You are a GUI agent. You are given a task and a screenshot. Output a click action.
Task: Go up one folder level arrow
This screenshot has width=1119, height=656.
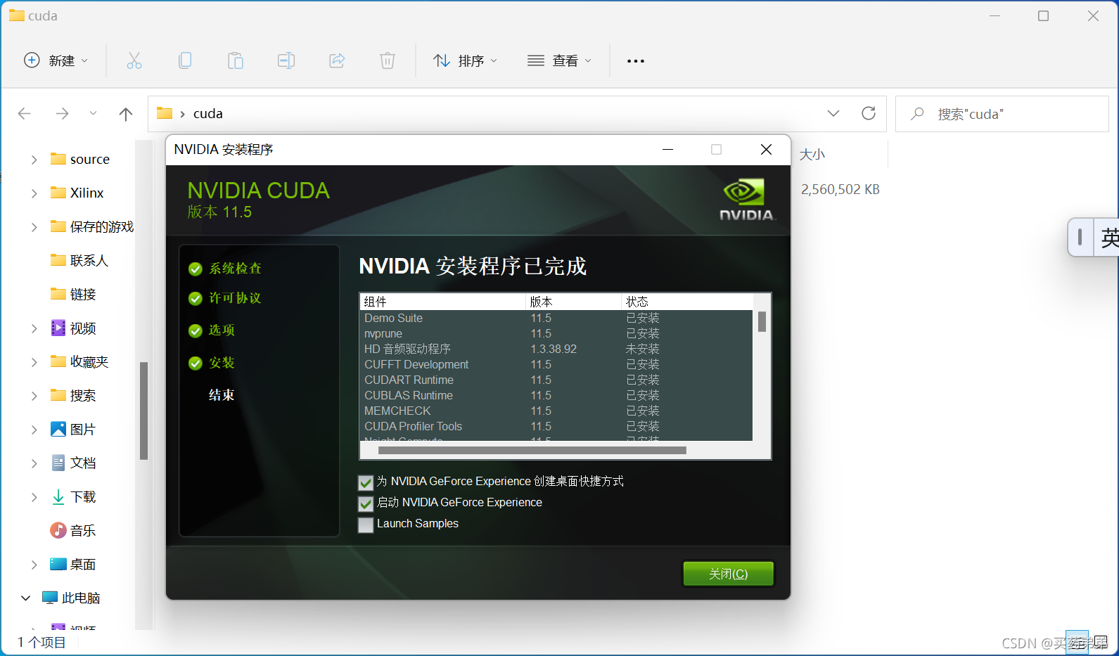coord(126,114)
